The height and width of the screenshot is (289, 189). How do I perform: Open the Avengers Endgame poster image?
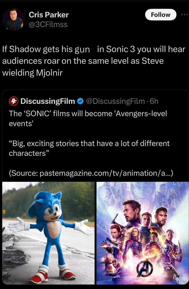[142, 233]
